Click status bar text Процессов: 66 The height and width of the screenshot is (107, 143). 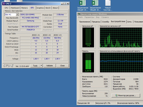[84, 103]
